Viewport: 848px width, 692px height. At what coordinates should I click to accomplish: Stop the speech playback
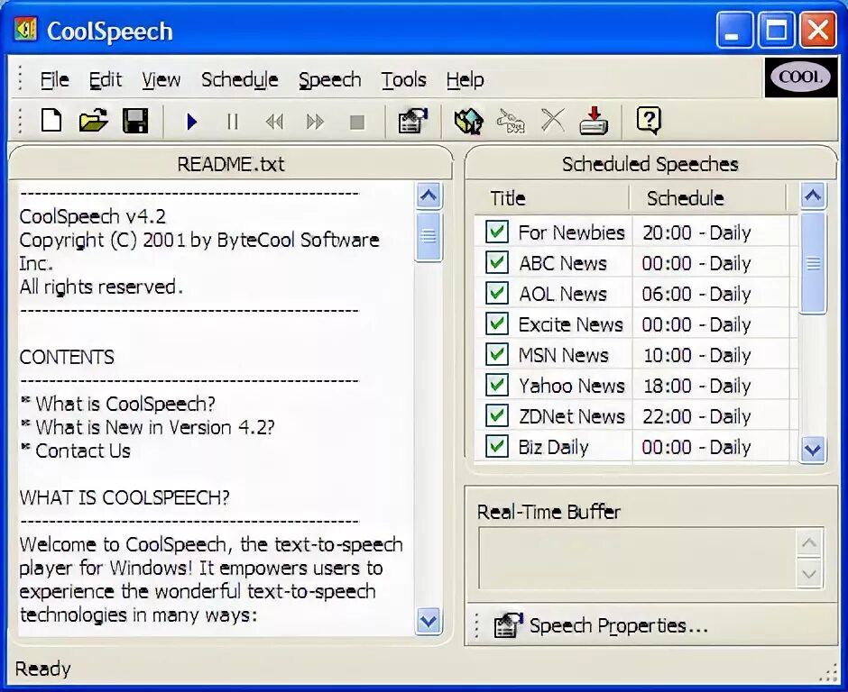pos(357,122)
